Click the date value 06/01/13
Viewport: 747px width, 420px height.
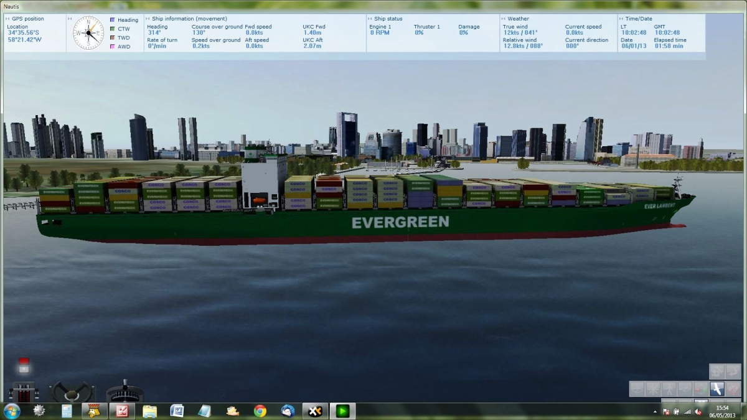pyautogui.click(x=634, y=46)
